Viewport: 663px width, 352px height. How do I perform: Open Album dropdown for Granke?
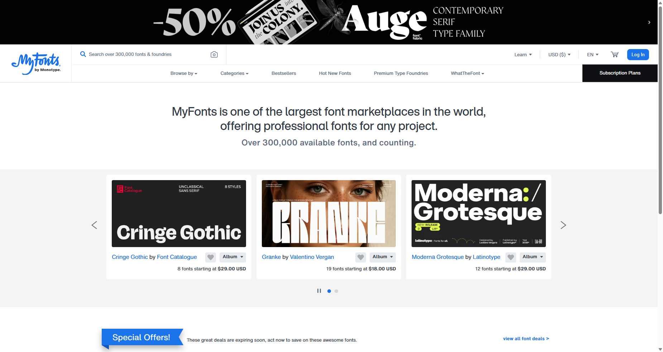click(383, 257)
